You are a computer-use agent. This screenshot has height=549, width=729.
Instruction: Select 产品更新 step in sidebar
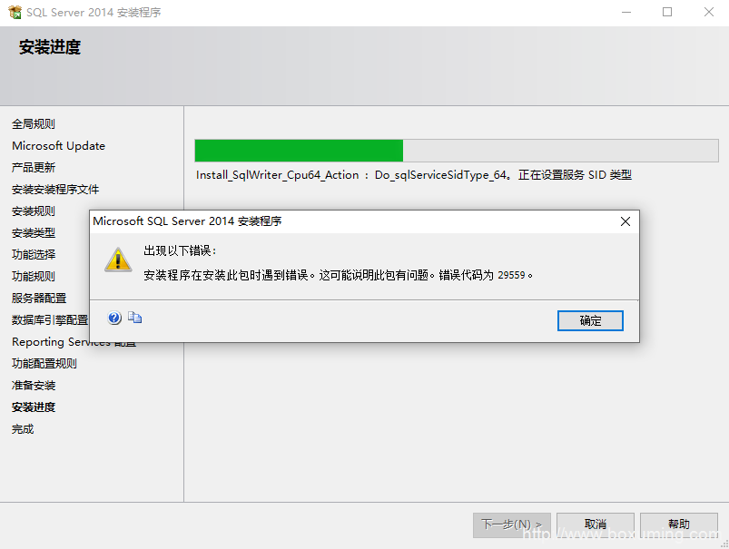[x=34, y=167]
